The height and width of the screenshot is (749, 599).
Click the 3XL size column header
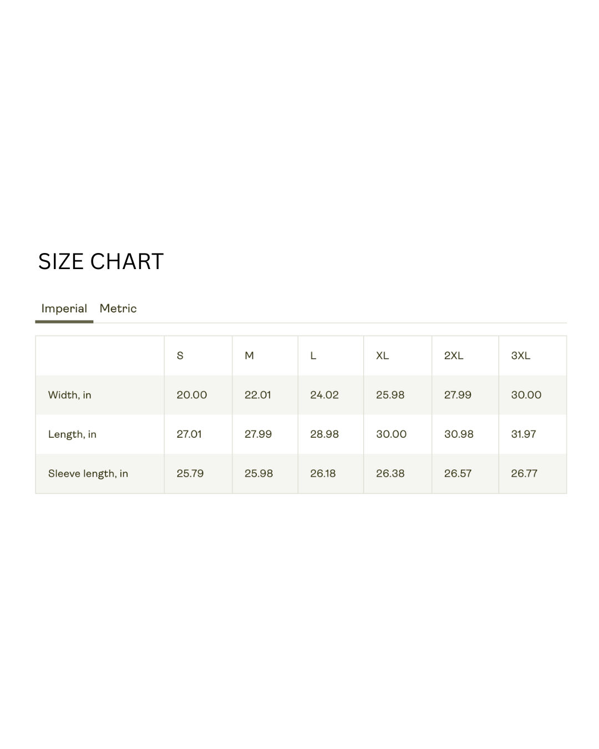(521, 356)
